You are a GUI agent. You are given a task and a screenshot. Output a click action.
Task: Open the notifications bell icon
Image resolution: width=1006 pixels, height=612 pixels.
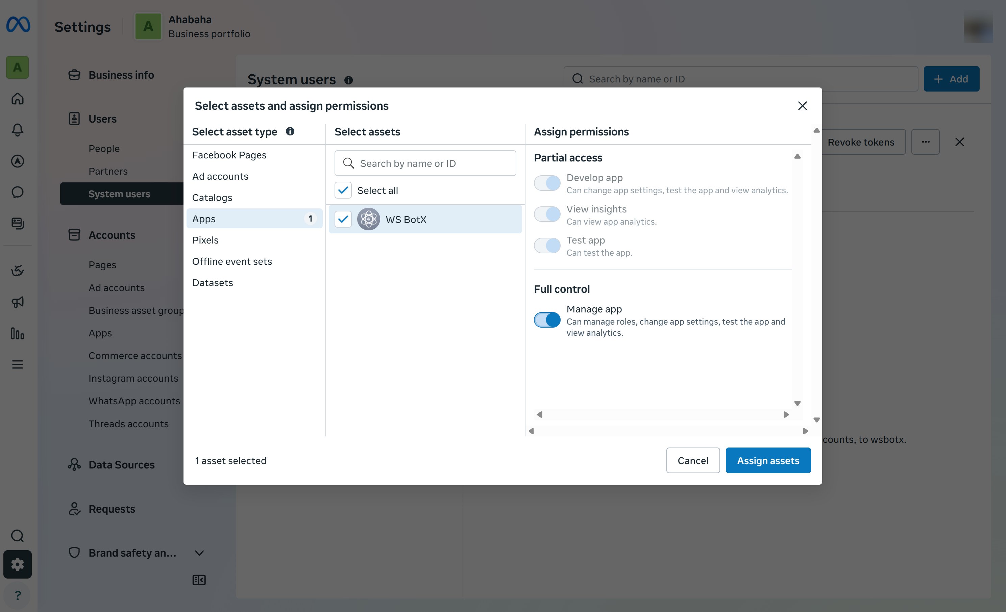click(17, 130)
